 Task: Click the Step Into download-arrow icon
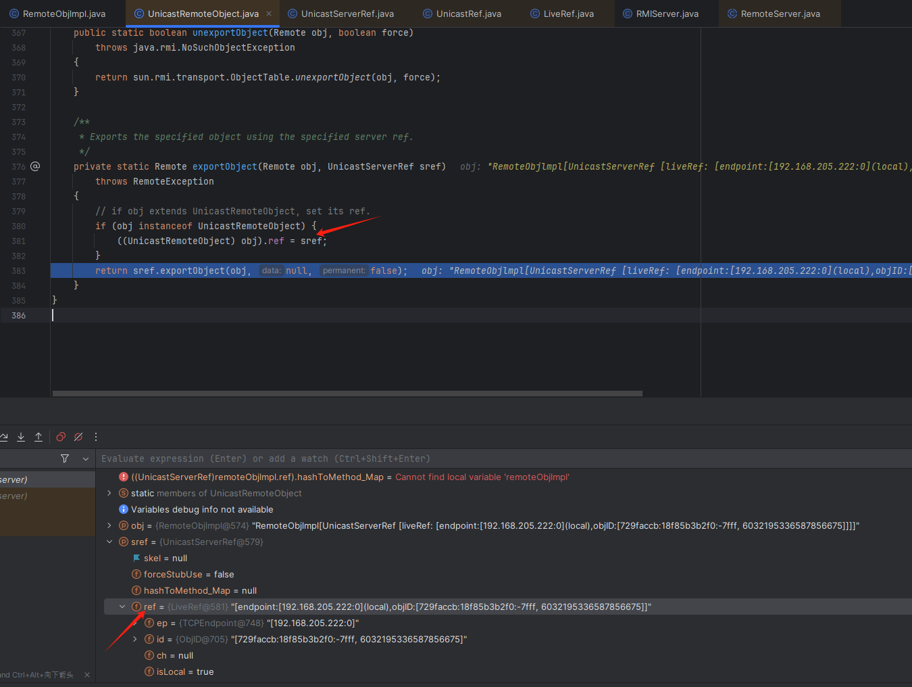[x=21, y=437]
